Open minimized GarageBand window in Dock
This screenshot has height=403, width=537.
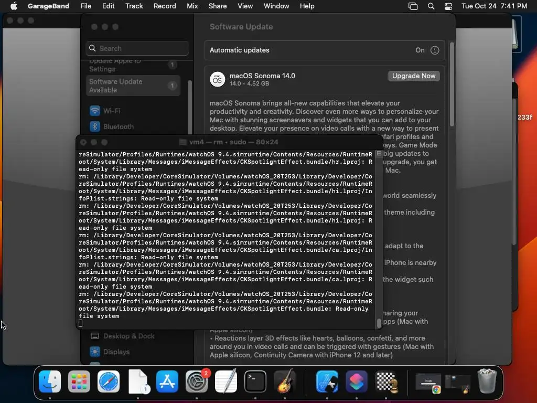click(457, 383)
